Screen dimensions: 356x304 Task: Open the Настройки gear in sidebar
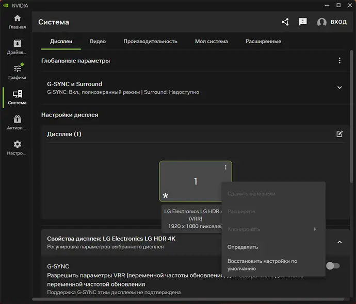tap(17, 148)
